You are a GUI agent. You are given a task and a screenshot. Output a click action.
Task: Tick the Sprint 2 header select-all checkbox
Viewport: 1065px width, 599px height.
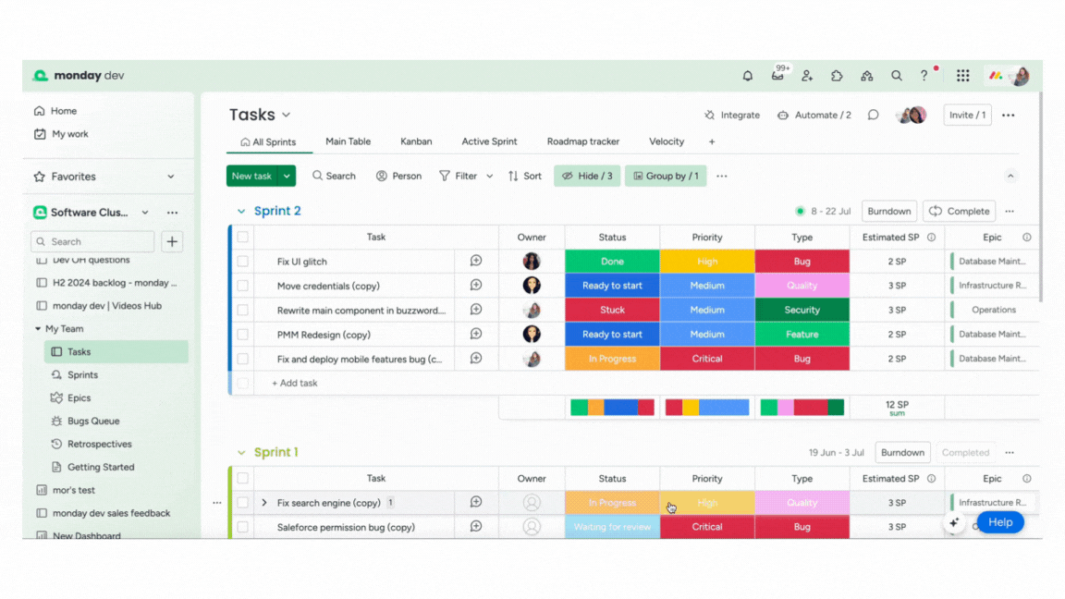242,237
